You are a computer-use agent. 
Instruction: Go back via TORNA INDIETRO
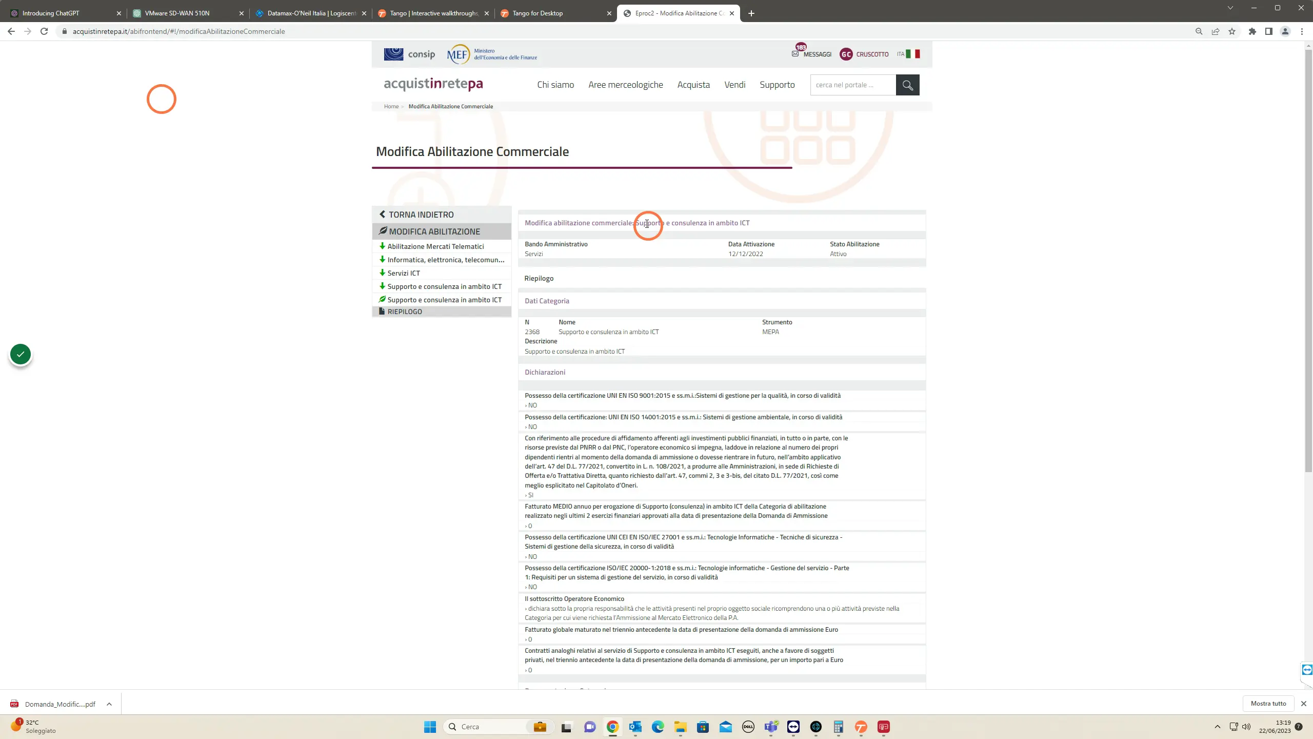(442, 215)
